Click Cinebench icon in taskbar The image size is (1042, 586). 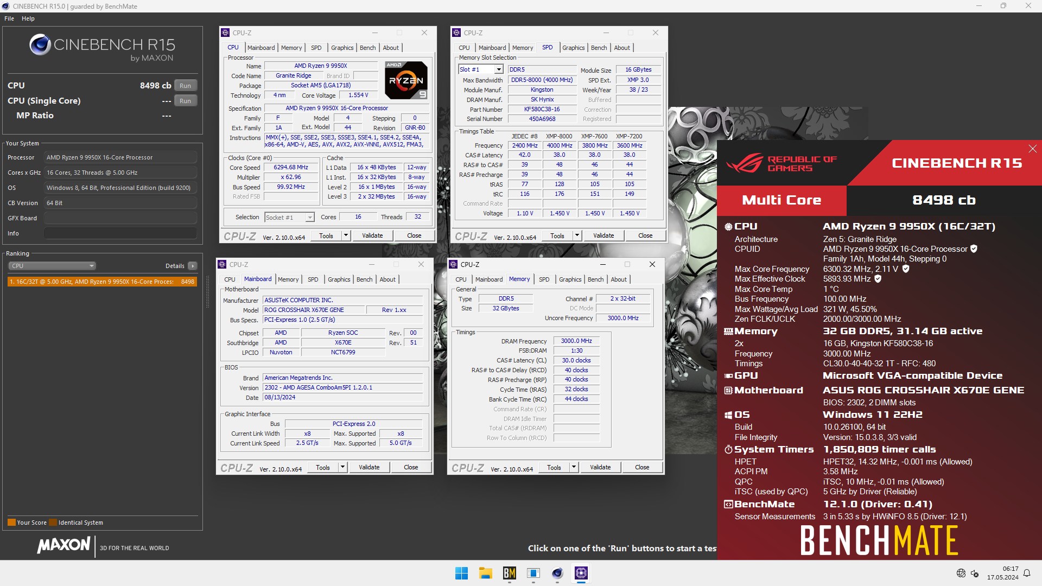(x=557, y=573)
